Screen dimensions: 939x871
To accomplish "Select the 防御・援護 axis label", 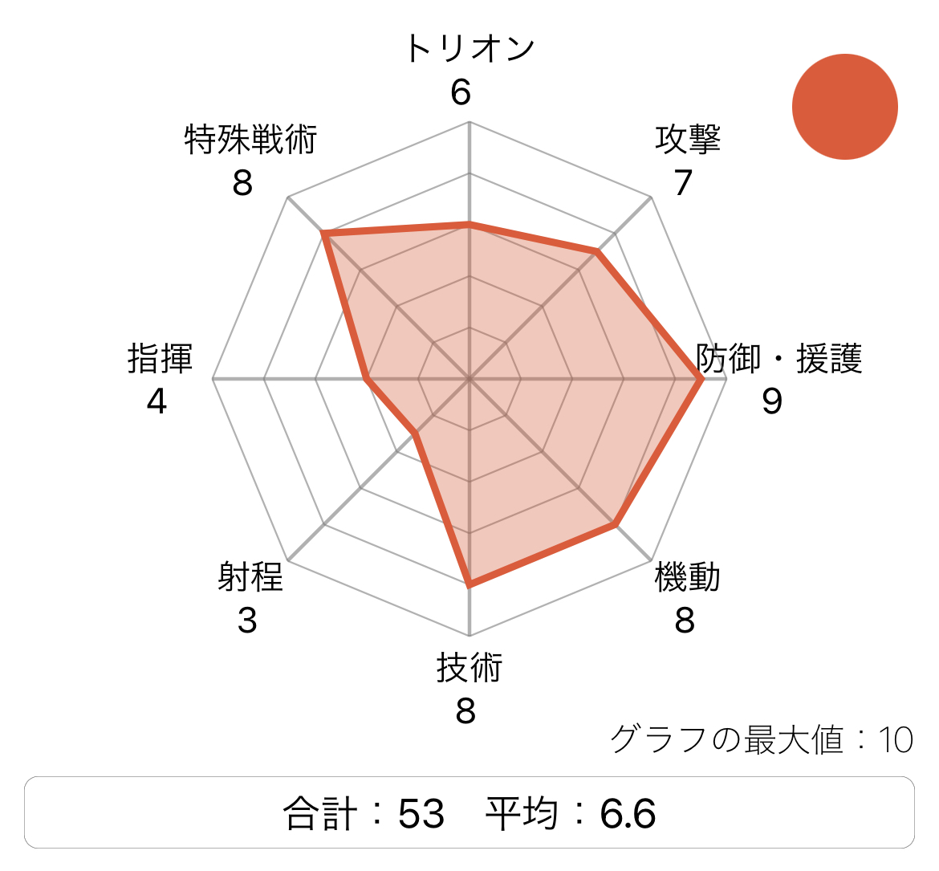I will [x=778, y=358].
